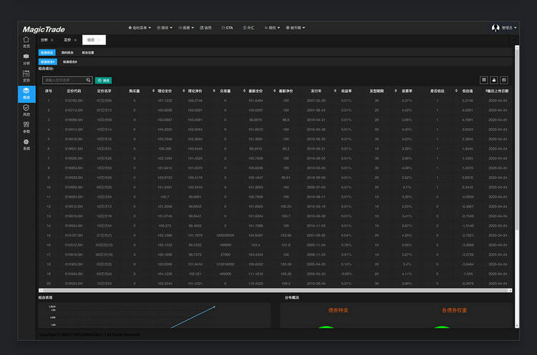Image resolution: width=537 pixels, height=355 pixels.
Task: Switch to the 定价 page tab
Action: click(67, 40)
